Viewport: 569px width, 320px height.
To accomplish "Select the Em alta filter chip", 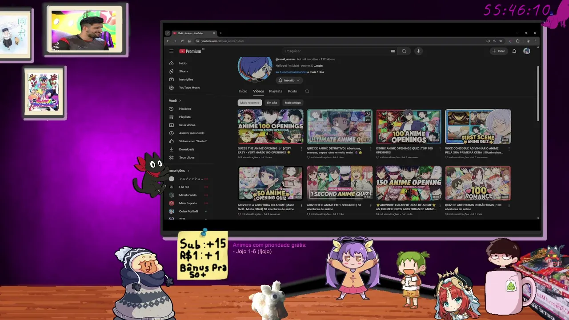I will pyautogui.click(x=272, y=103).
